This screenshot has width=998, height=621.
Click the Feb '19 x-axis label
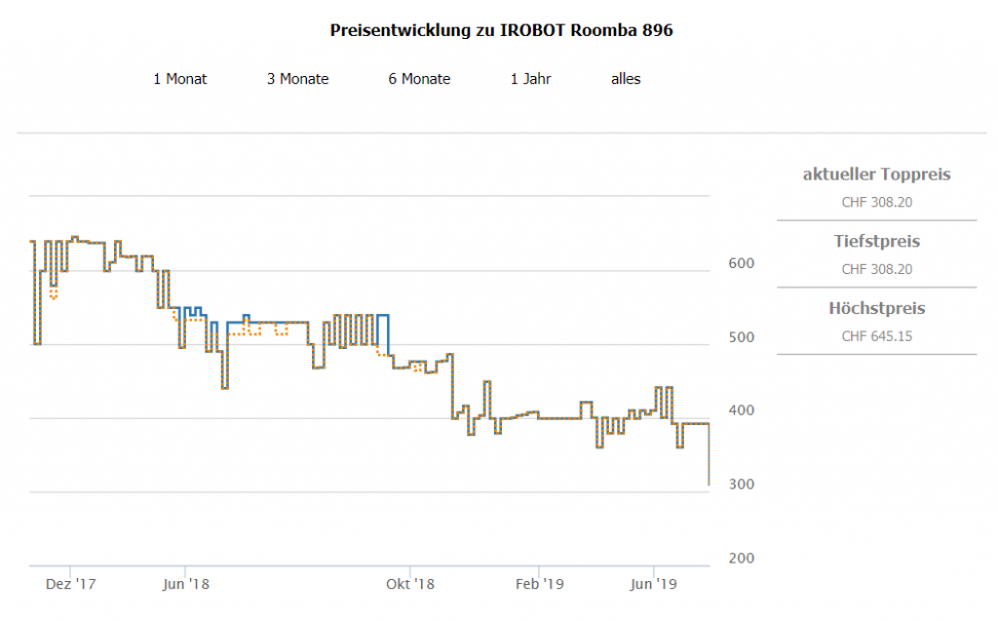(x=540, y=584)
